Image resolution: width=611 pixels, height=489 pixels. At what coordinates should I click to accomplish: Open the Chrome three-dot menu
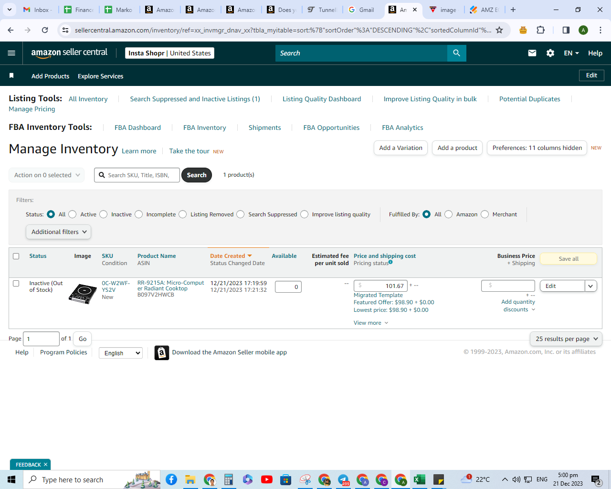pyautogui.click(x=600, y=30)
